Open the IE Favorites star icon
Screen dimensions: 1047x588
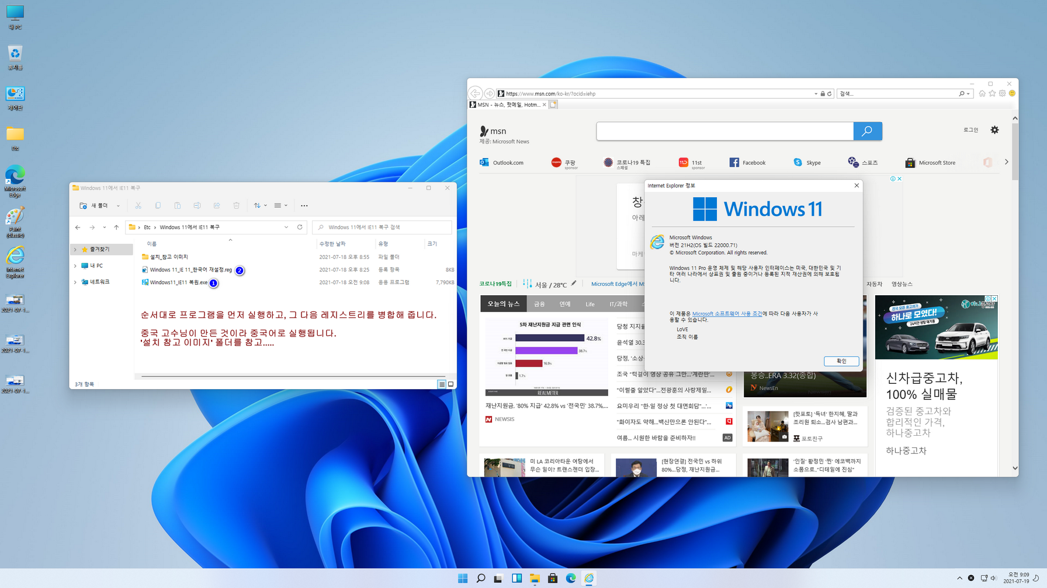(992, 93)
